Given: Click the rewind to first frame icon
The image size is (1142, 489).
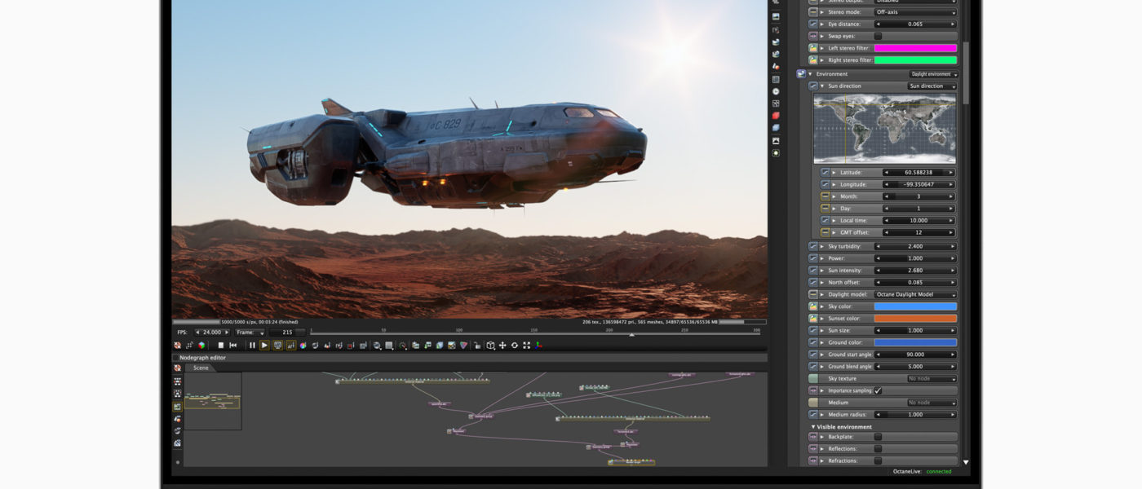Looking at the screenshot, I should [x=233, y=346].
